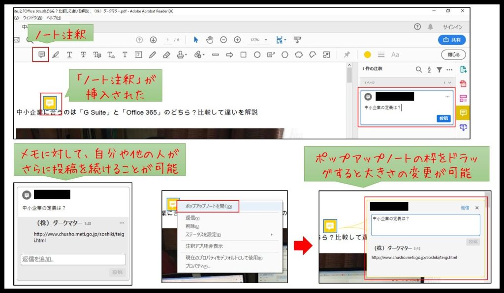Select プロパティ from the context menu
The height and width of the screenshot is (293, 504).
198,266
